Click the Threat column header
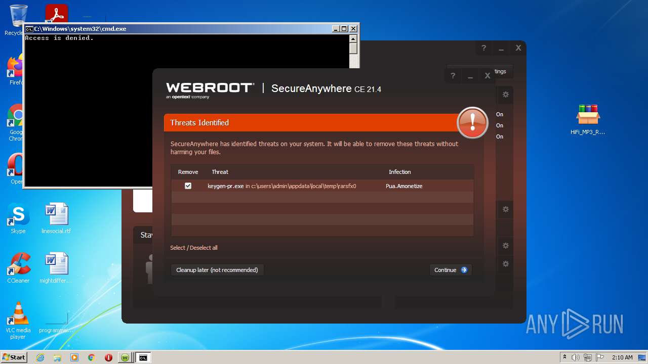The height and width of the screenshot is (364, 648). click(220, 172)
